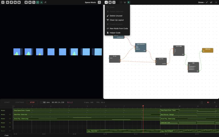
Task: Toggle the snap magnet icon
Action: pos(125,2)
